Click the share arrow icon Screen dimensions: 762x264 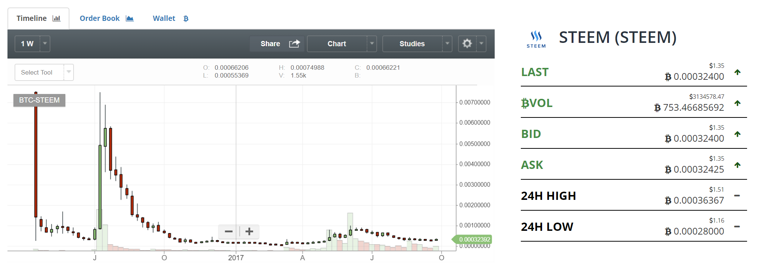pyautogui.click(x=295, y=44)
